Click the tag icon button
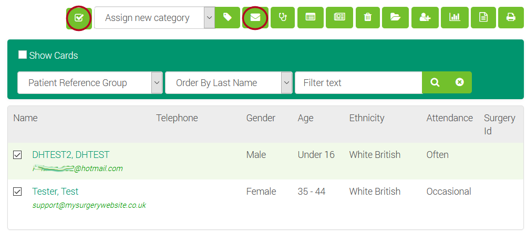This screenshot has width=526, height=233. click(x=228, y=18)
